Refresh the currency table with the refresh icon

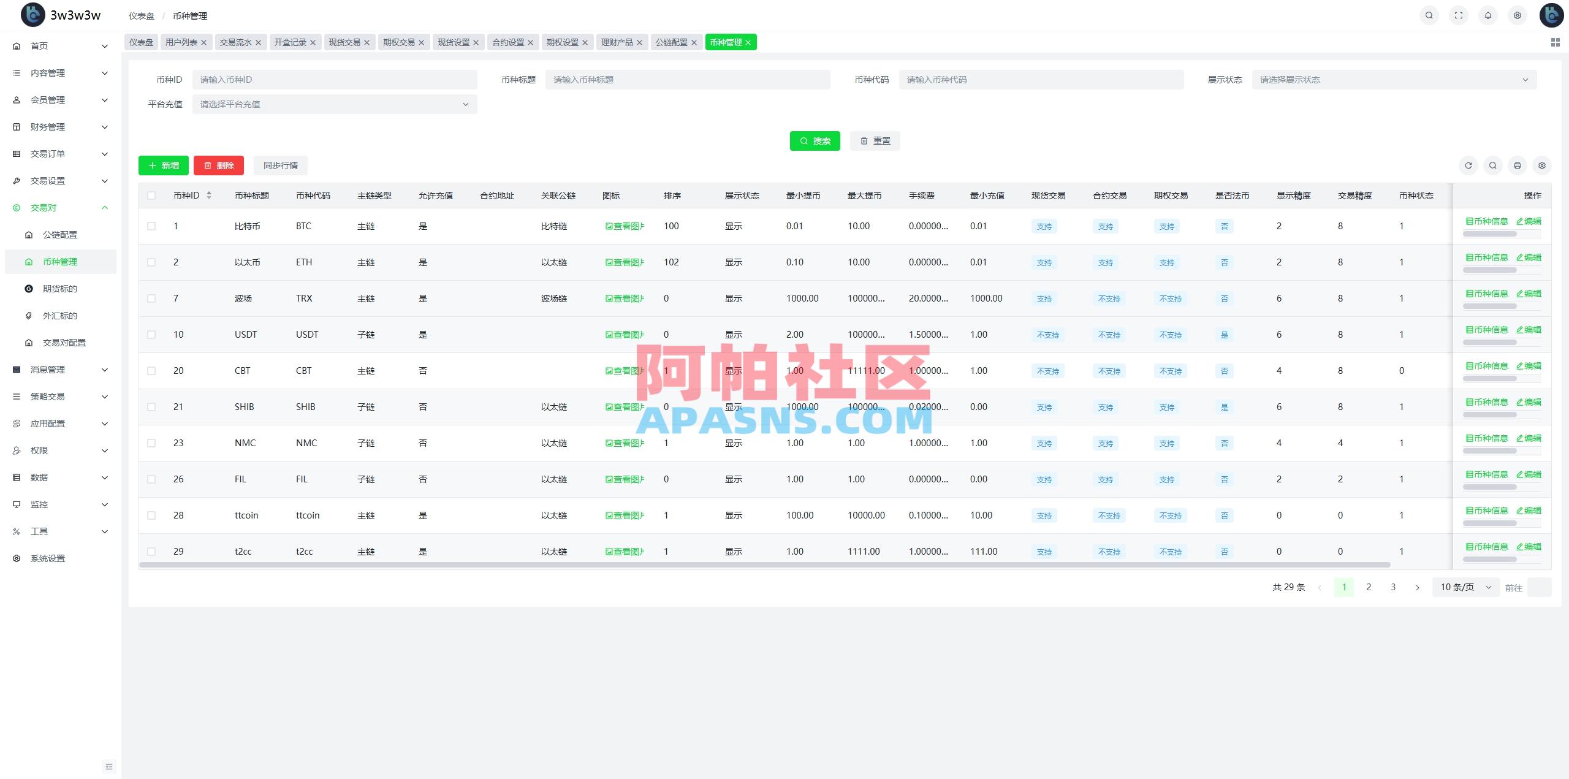[x=1468, y=165]
